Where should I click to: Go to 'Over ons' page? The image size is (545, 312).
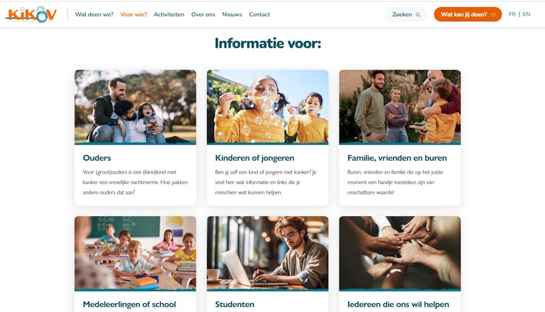pyautogui.click(x=203, y=14)
